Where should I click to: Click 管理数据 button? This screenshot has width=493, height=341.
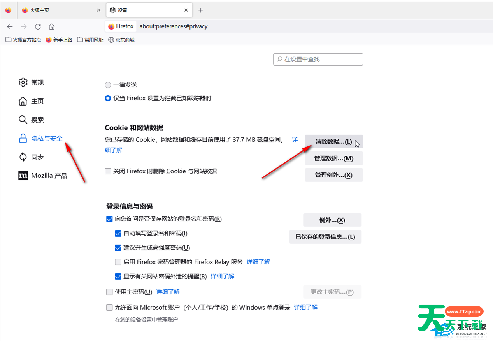pos(334,158)
